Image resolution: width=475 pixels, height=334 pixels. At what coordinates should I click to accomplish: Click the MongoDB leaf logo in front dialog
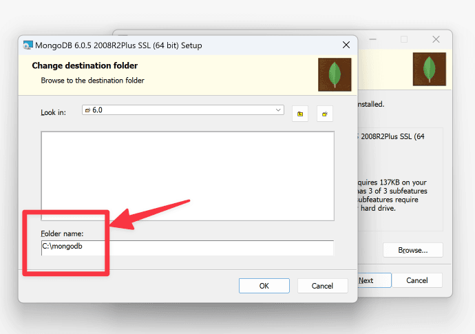click(x=335, y=74)
